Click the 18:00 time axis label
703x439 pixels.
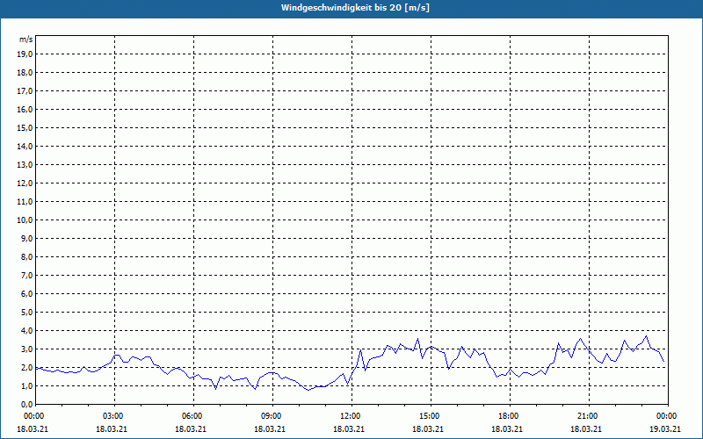pyautogui.click(x=510, y=416)
